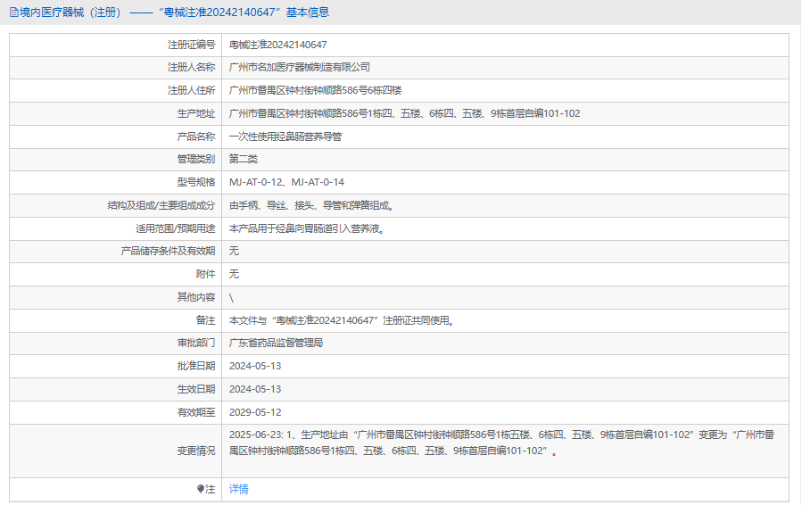802x505 pixels.
Task: Click the 其他内容 label
Action: 196,297
